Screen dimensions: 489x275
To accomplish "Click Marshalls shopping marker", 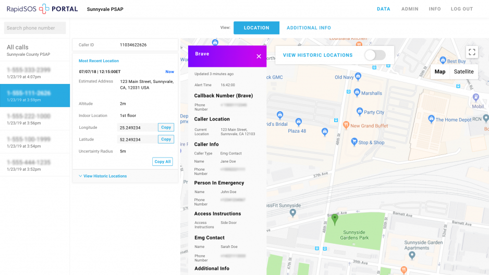I will 357,92.
